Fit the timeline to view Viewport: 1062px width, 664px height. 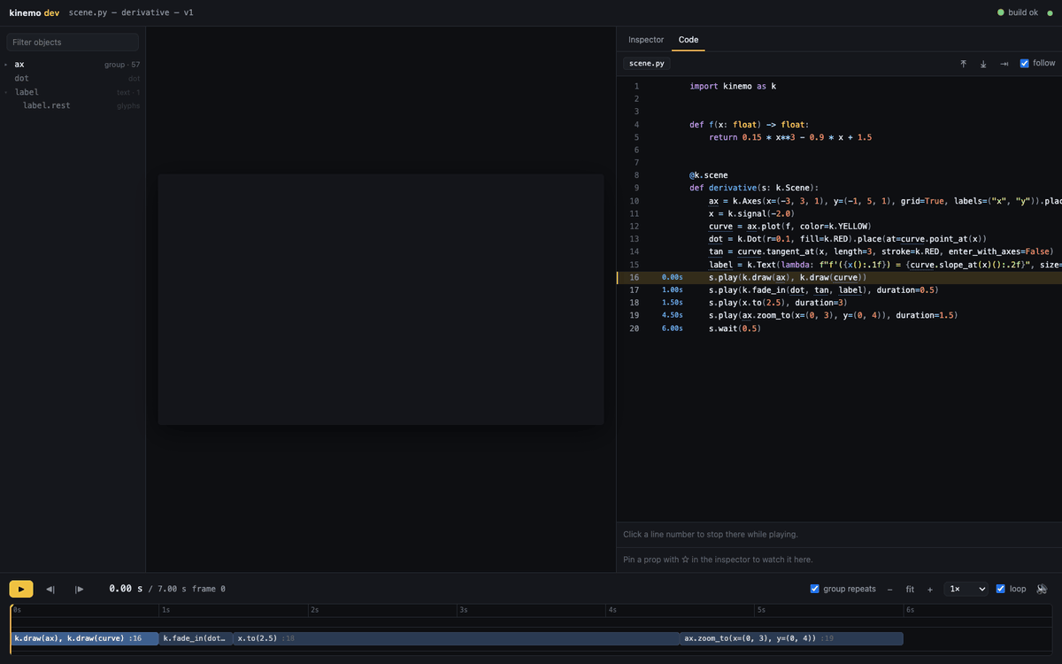coord(910,589)
